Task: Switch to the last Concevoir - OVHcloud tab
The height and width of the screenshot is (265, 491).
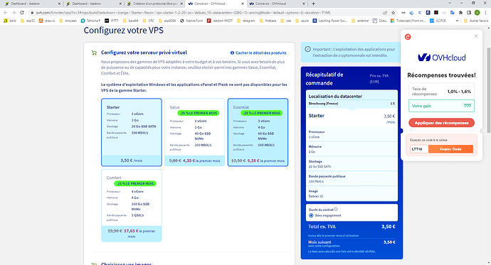Action: [277, 4]
